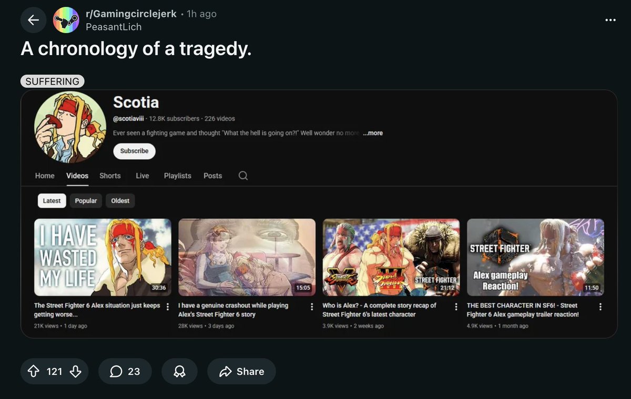Switch sorting to Popular
Screen dimensions: 631x399
(x=86, y=200)
